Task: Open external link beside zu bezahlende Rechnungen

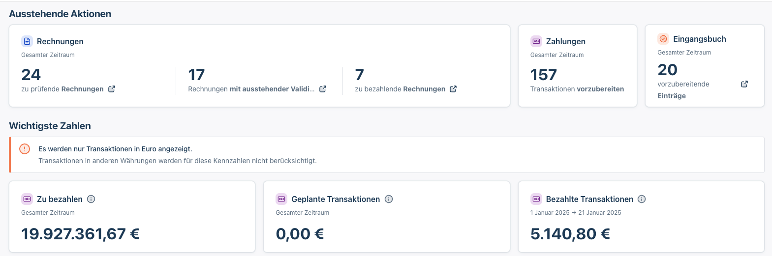Action: [453, 89]
